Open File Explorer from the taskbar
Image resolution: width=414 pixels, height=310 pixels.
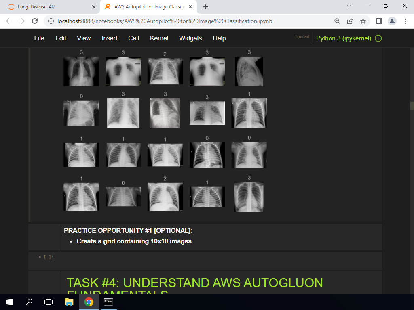tap(69, 302)
